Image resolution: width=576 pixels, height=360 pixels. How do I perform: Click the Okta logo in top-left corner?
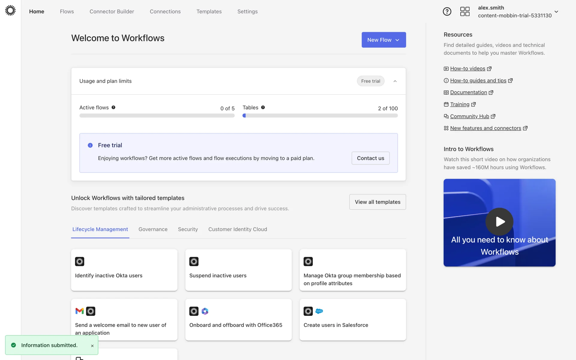point(10,10)
